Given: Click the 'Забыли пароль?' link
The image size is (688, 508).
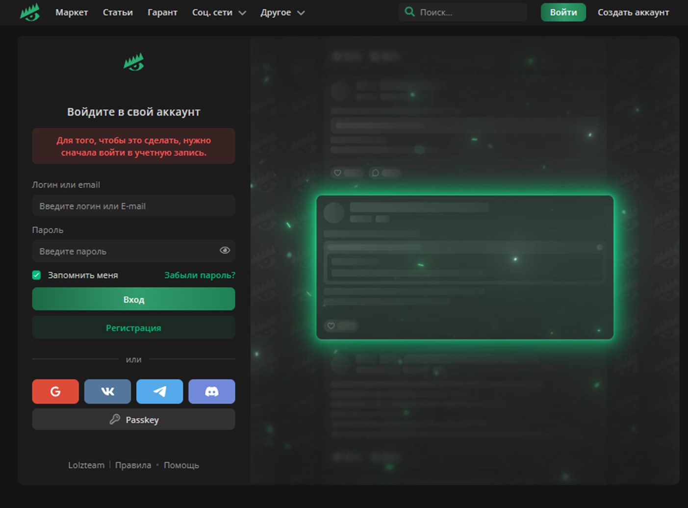Looking at the screenshot, I should pyautogui.click(x=200, y=275).
